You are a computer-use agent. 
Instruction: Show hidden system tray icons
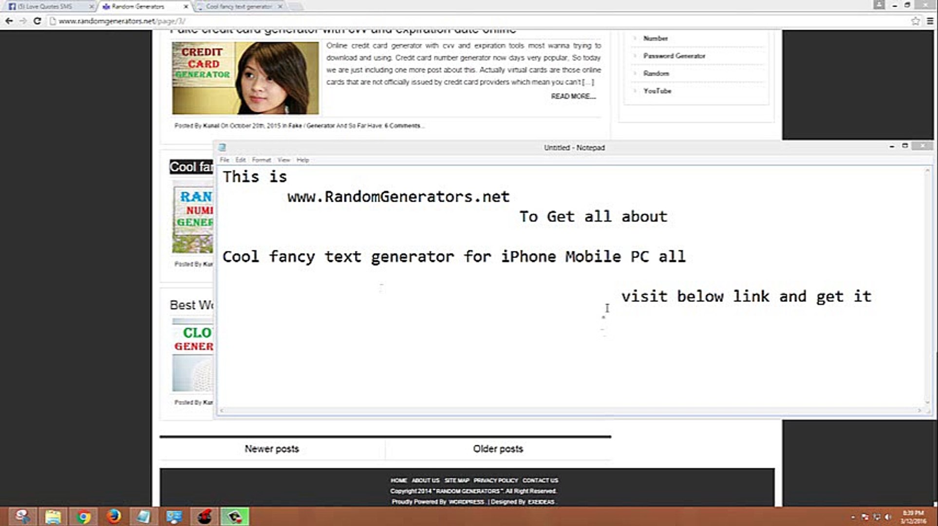click(x=853, y=517)
